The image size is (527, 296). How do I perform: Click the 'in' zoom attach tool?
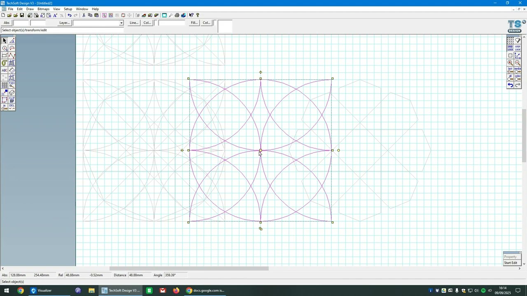point(5,107)
